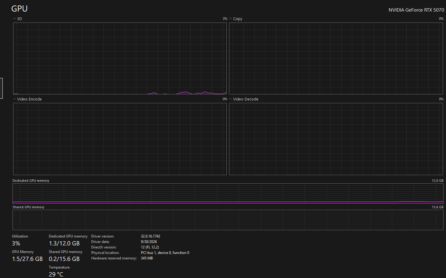
Task: Open the 3D engine selector dropdown
Action: [17, 19]
